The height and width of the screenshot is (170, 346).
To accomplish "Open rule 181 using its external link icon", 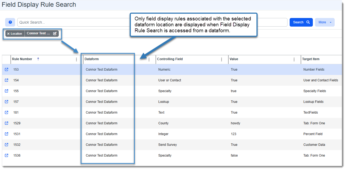I will pos(6,113).
